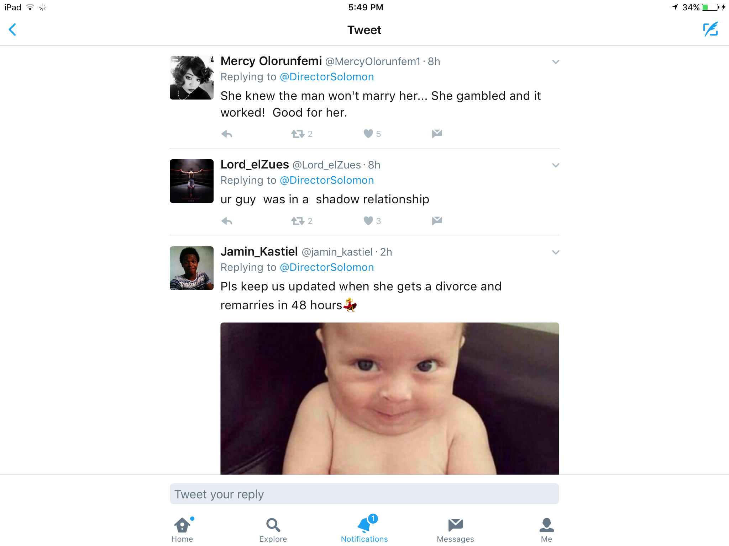The image size is (729, 546).
Task: Open the dropdown chevron on Lord_elZues's tweet
Action: (x=556, y=165)
